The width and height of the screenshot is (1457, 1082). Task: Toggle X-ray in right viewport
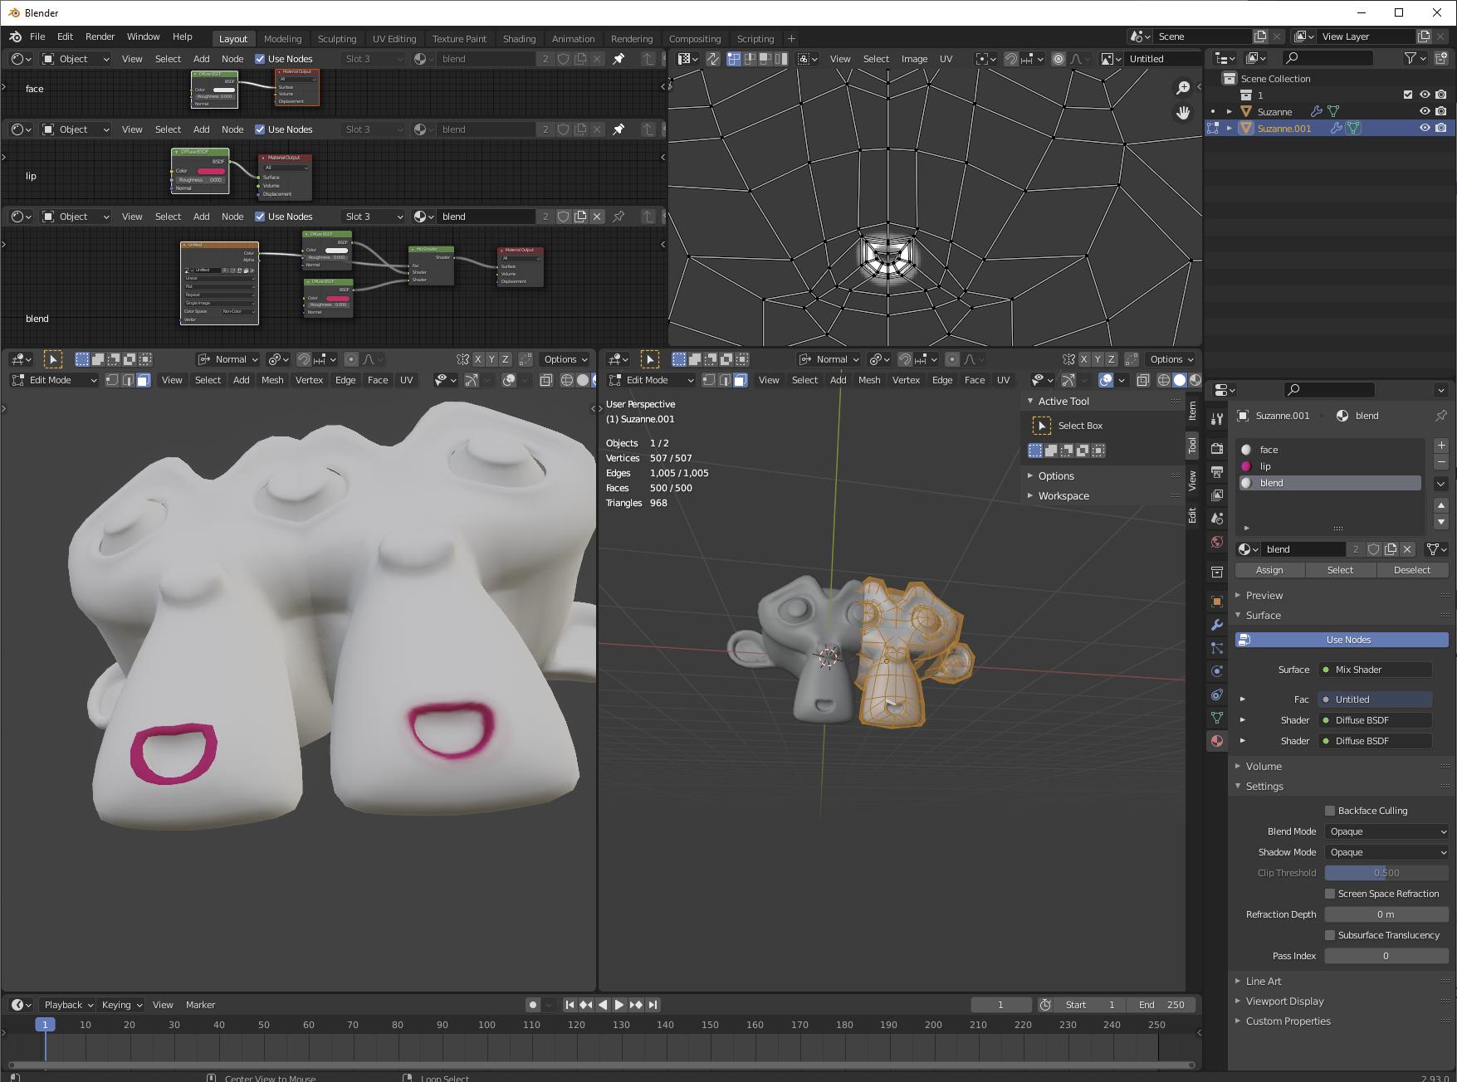coord(1143,380)
